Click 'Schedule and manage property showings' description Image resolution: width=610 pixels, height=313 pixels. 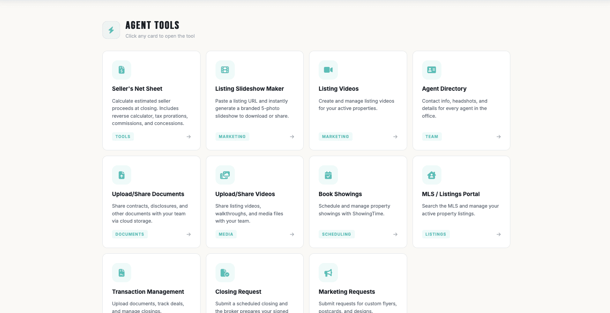(x=354, y=210)
